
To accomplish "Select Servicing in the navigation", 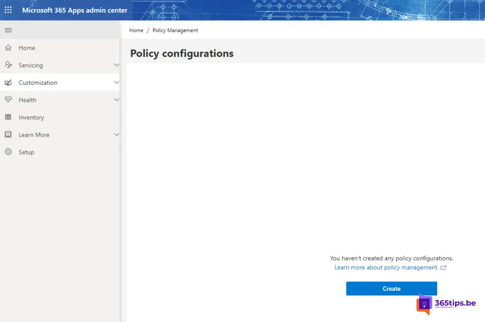I will pyautogui.click(x=60, y=65).
